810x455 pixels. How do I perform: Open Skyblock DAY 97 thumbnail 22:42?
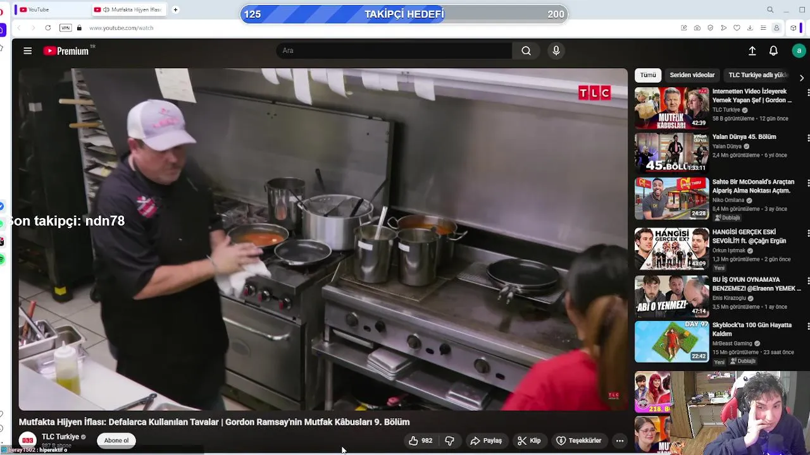pos(672,341)
